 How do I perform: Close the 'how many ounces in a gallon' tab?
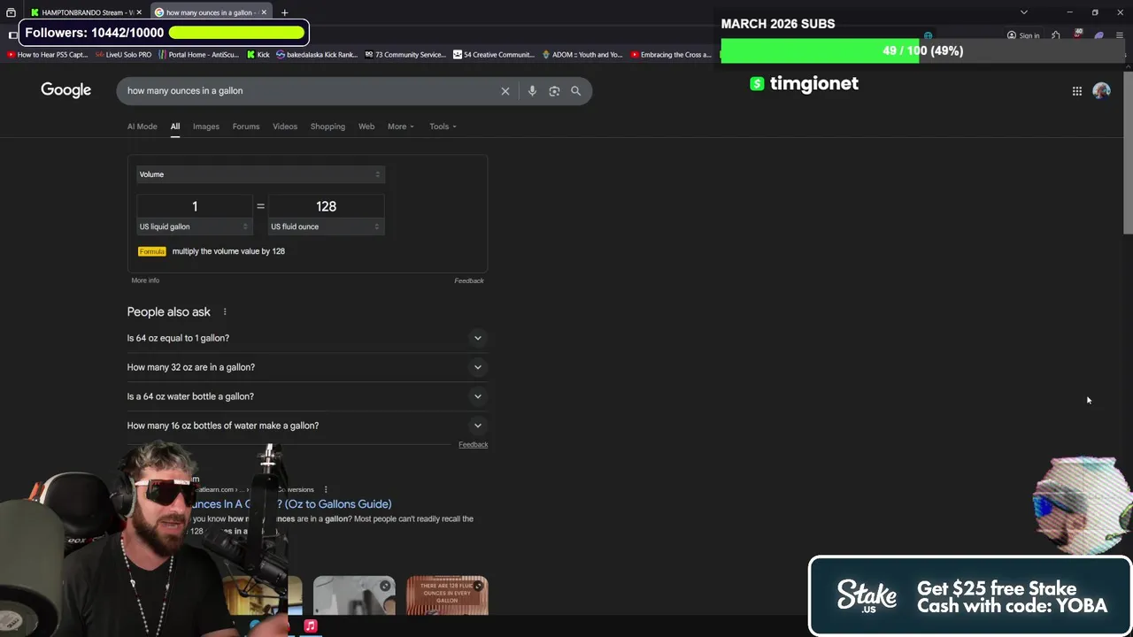click(x=263, y=12)
